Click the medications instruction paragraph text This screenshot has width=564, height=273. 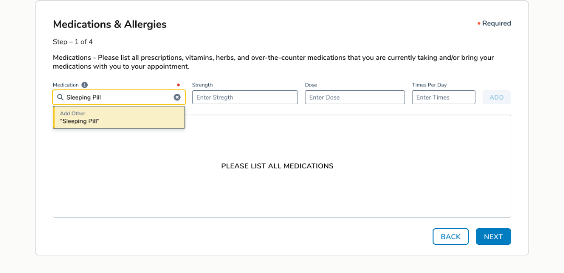click(273, 62)
